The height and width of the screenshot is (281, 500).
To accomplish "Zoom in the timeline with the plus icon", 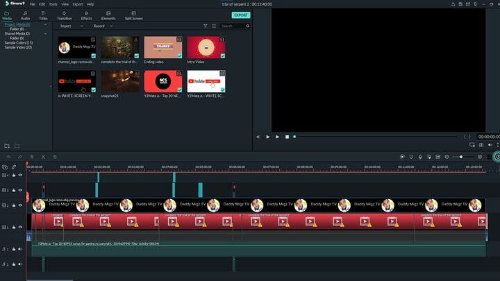I will tap(480, 157).
